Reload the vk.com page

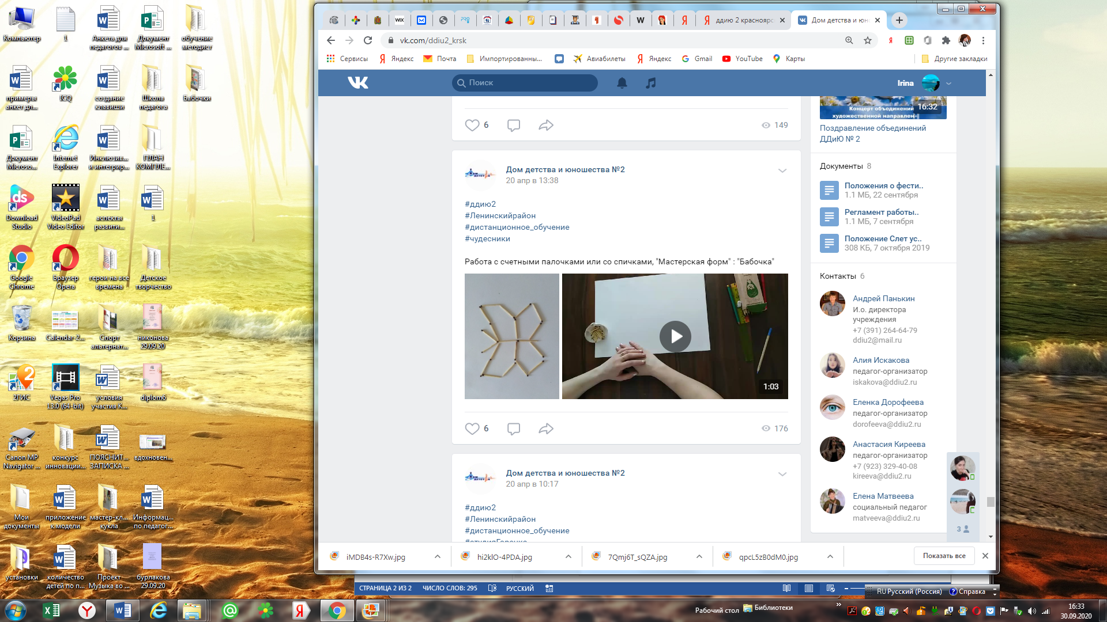[x=368, y=40]
